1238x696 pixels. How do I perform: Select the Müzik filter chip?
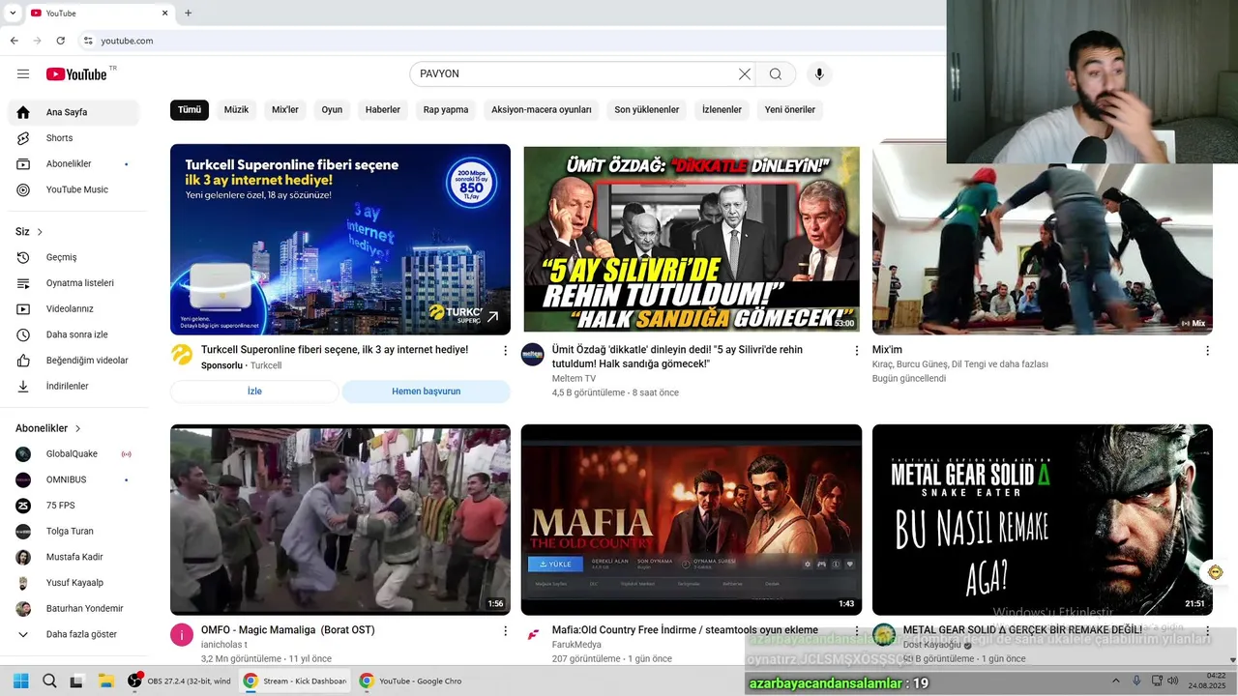[236, 110]
